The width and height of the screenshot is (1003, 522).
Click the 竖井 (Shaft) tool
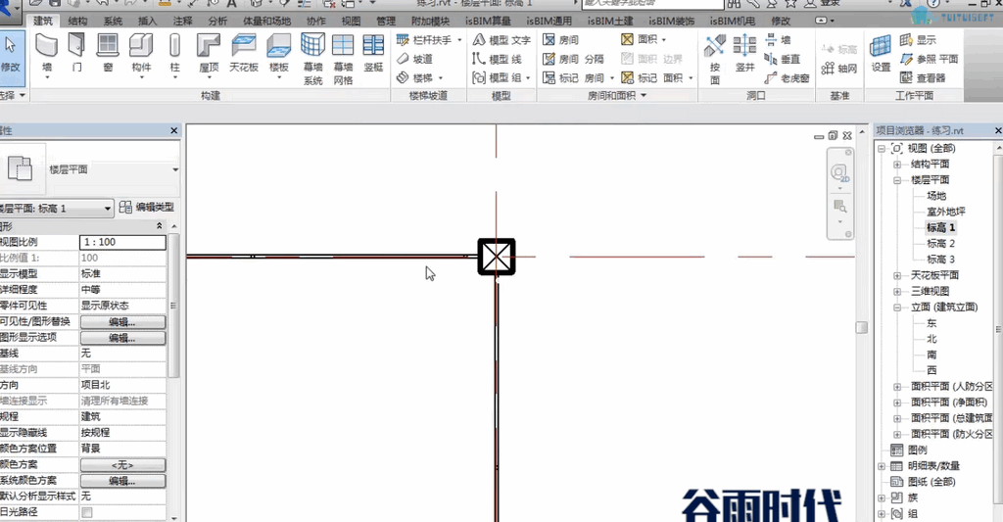click(744, 55)
